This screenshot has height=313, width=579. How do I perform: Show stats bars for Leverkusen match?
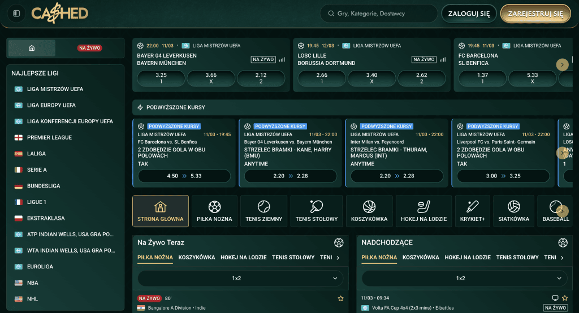(x=282, y=59)
